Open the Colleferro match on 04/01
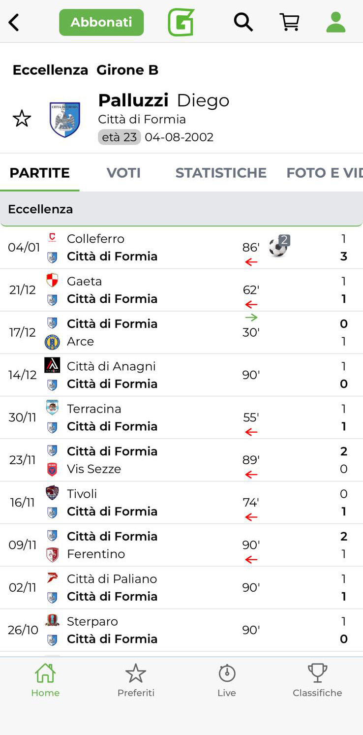The height and width of the screenshot is (735, 363). (x=148, y=247)
